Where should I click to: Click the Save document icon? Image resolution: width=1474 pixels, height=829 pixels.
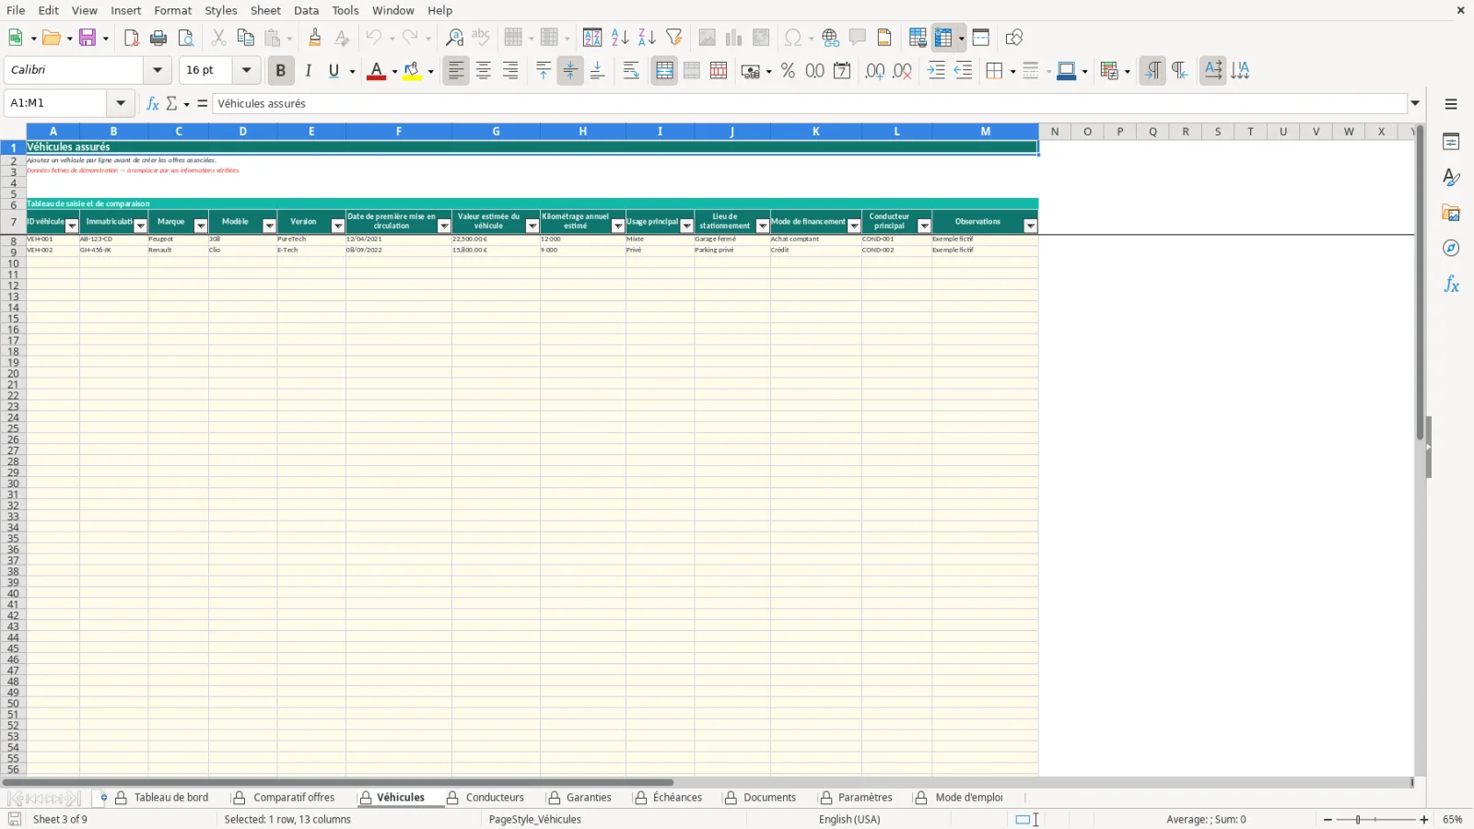tap(88, 38)
